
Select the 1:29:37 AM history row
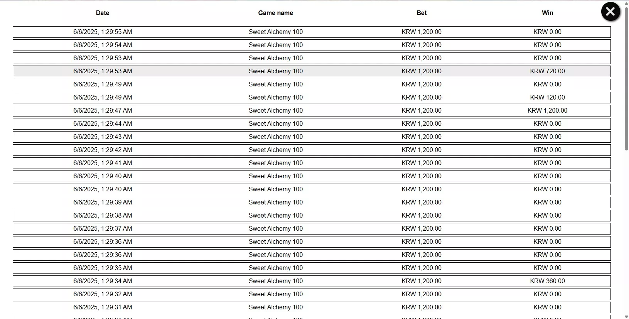point(312,229)
